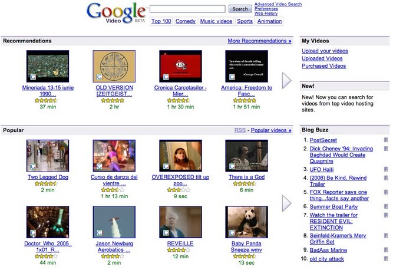Click star rating under OVEREXPOSED tilt up zoo
Viewport: 393px width, 273px height.
(x=179, y=190)
